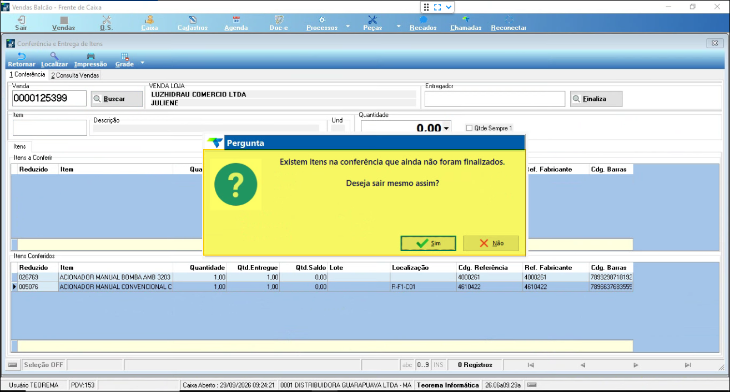Open the Vendas toolbar icon

click(64, 20)
